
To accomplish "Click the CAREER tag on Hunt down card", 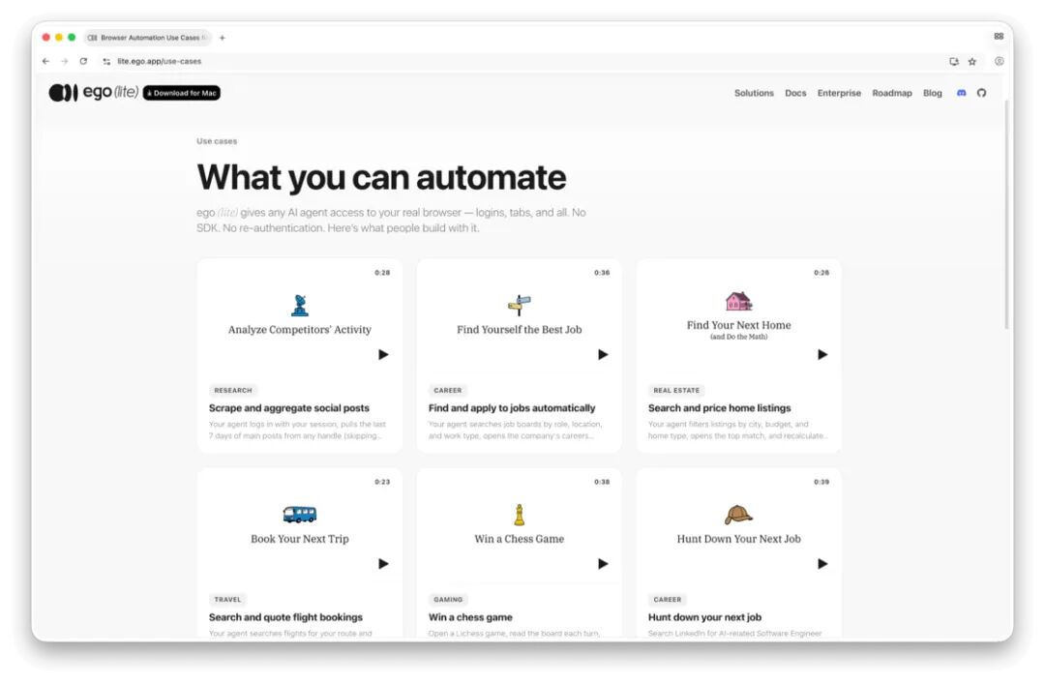I will [x=667, y=600].
